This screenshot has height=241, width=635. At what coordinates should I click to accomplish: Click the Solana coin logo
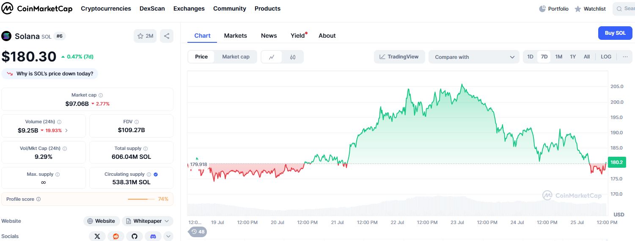(x=6, y=36)
